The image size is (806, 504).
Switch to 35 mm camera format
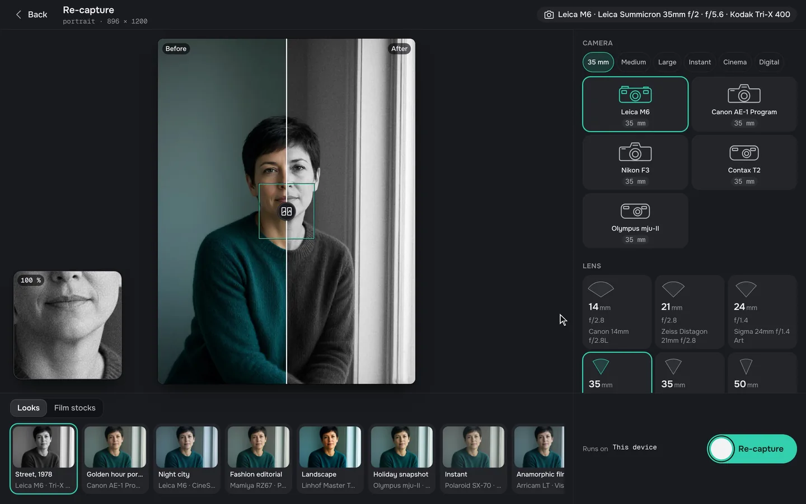[x=598, y=62]
